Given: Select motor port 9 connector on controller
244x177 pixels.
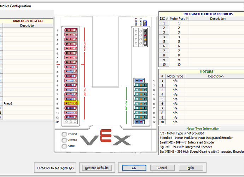Looking at the screenshot, I should 141,117.
